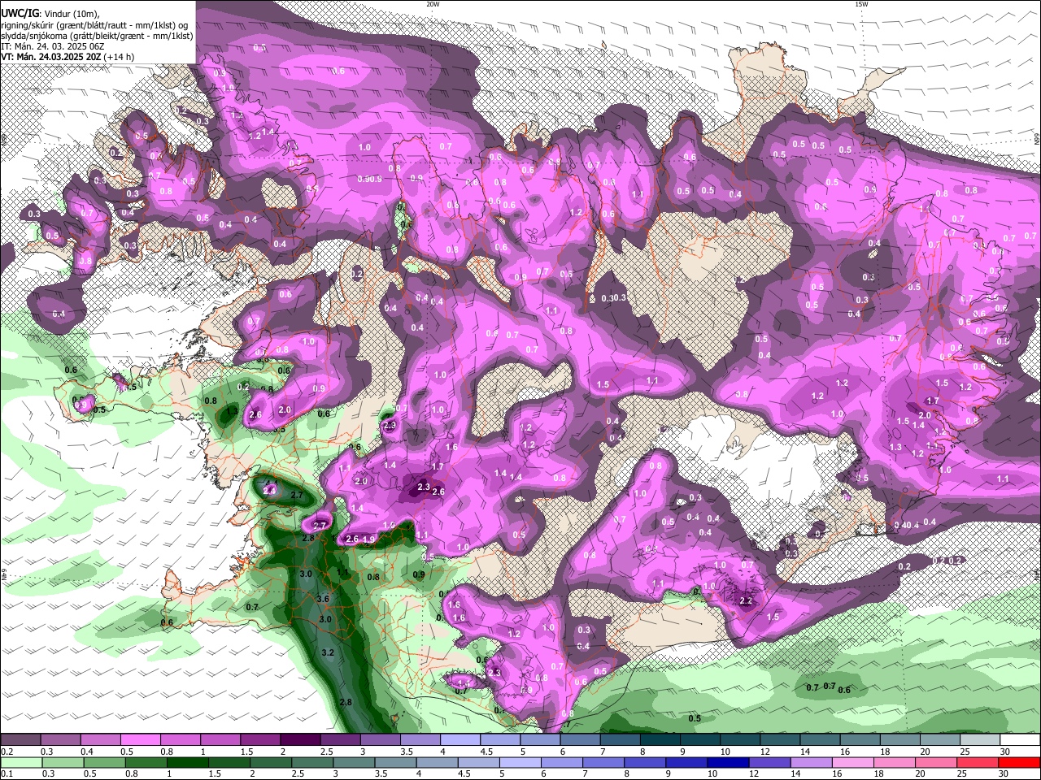Click the 0.1 label on the rain scale
This screenshot has width=1041, height=780.
tap(7, 774)
